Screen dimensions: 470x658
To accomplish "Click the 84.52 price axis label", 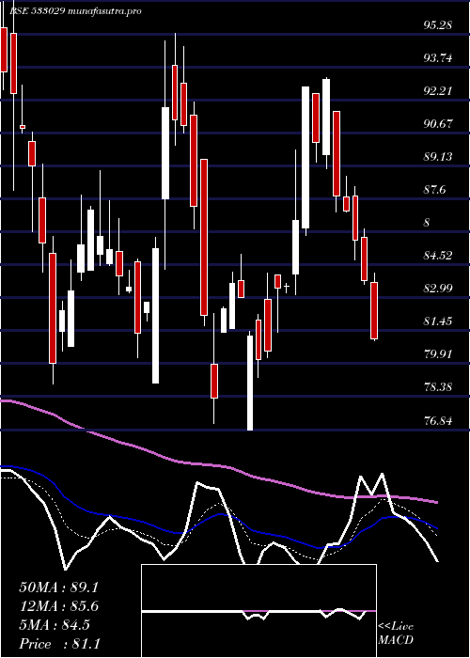I will pos(438,255).
